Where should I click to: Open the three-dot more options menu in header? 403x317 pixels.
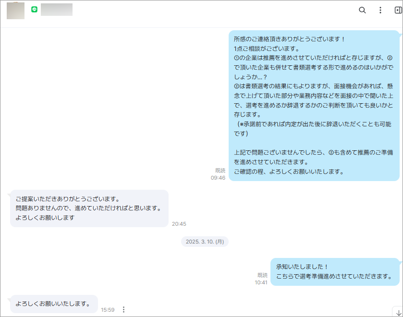click(x=380, y=10)
